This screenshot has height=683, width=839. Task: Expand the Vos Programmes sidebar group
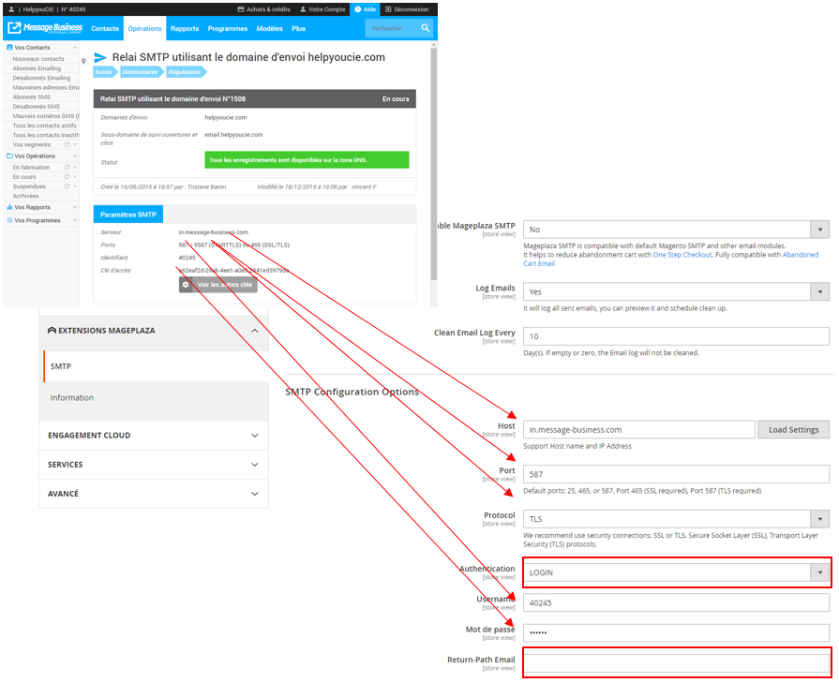[x=75, y=220]
